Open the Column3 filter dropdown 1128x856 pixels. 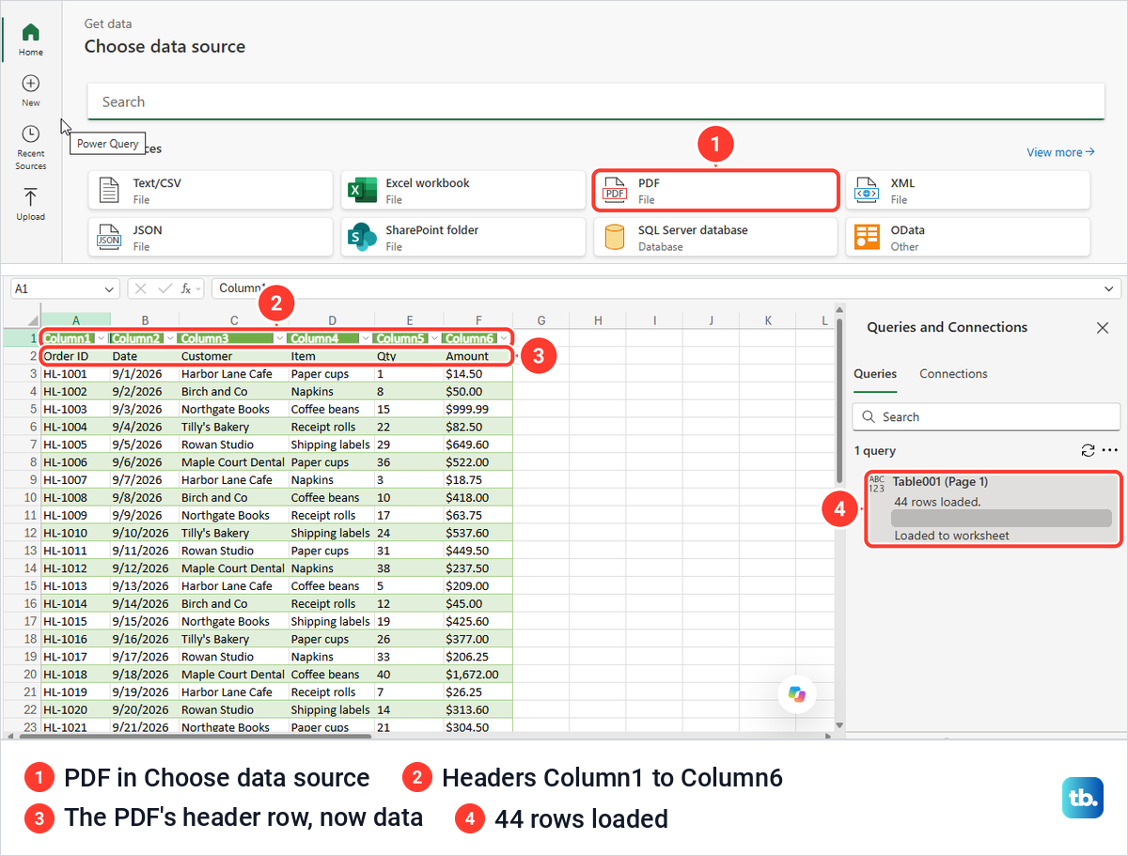tap(279, 338)
